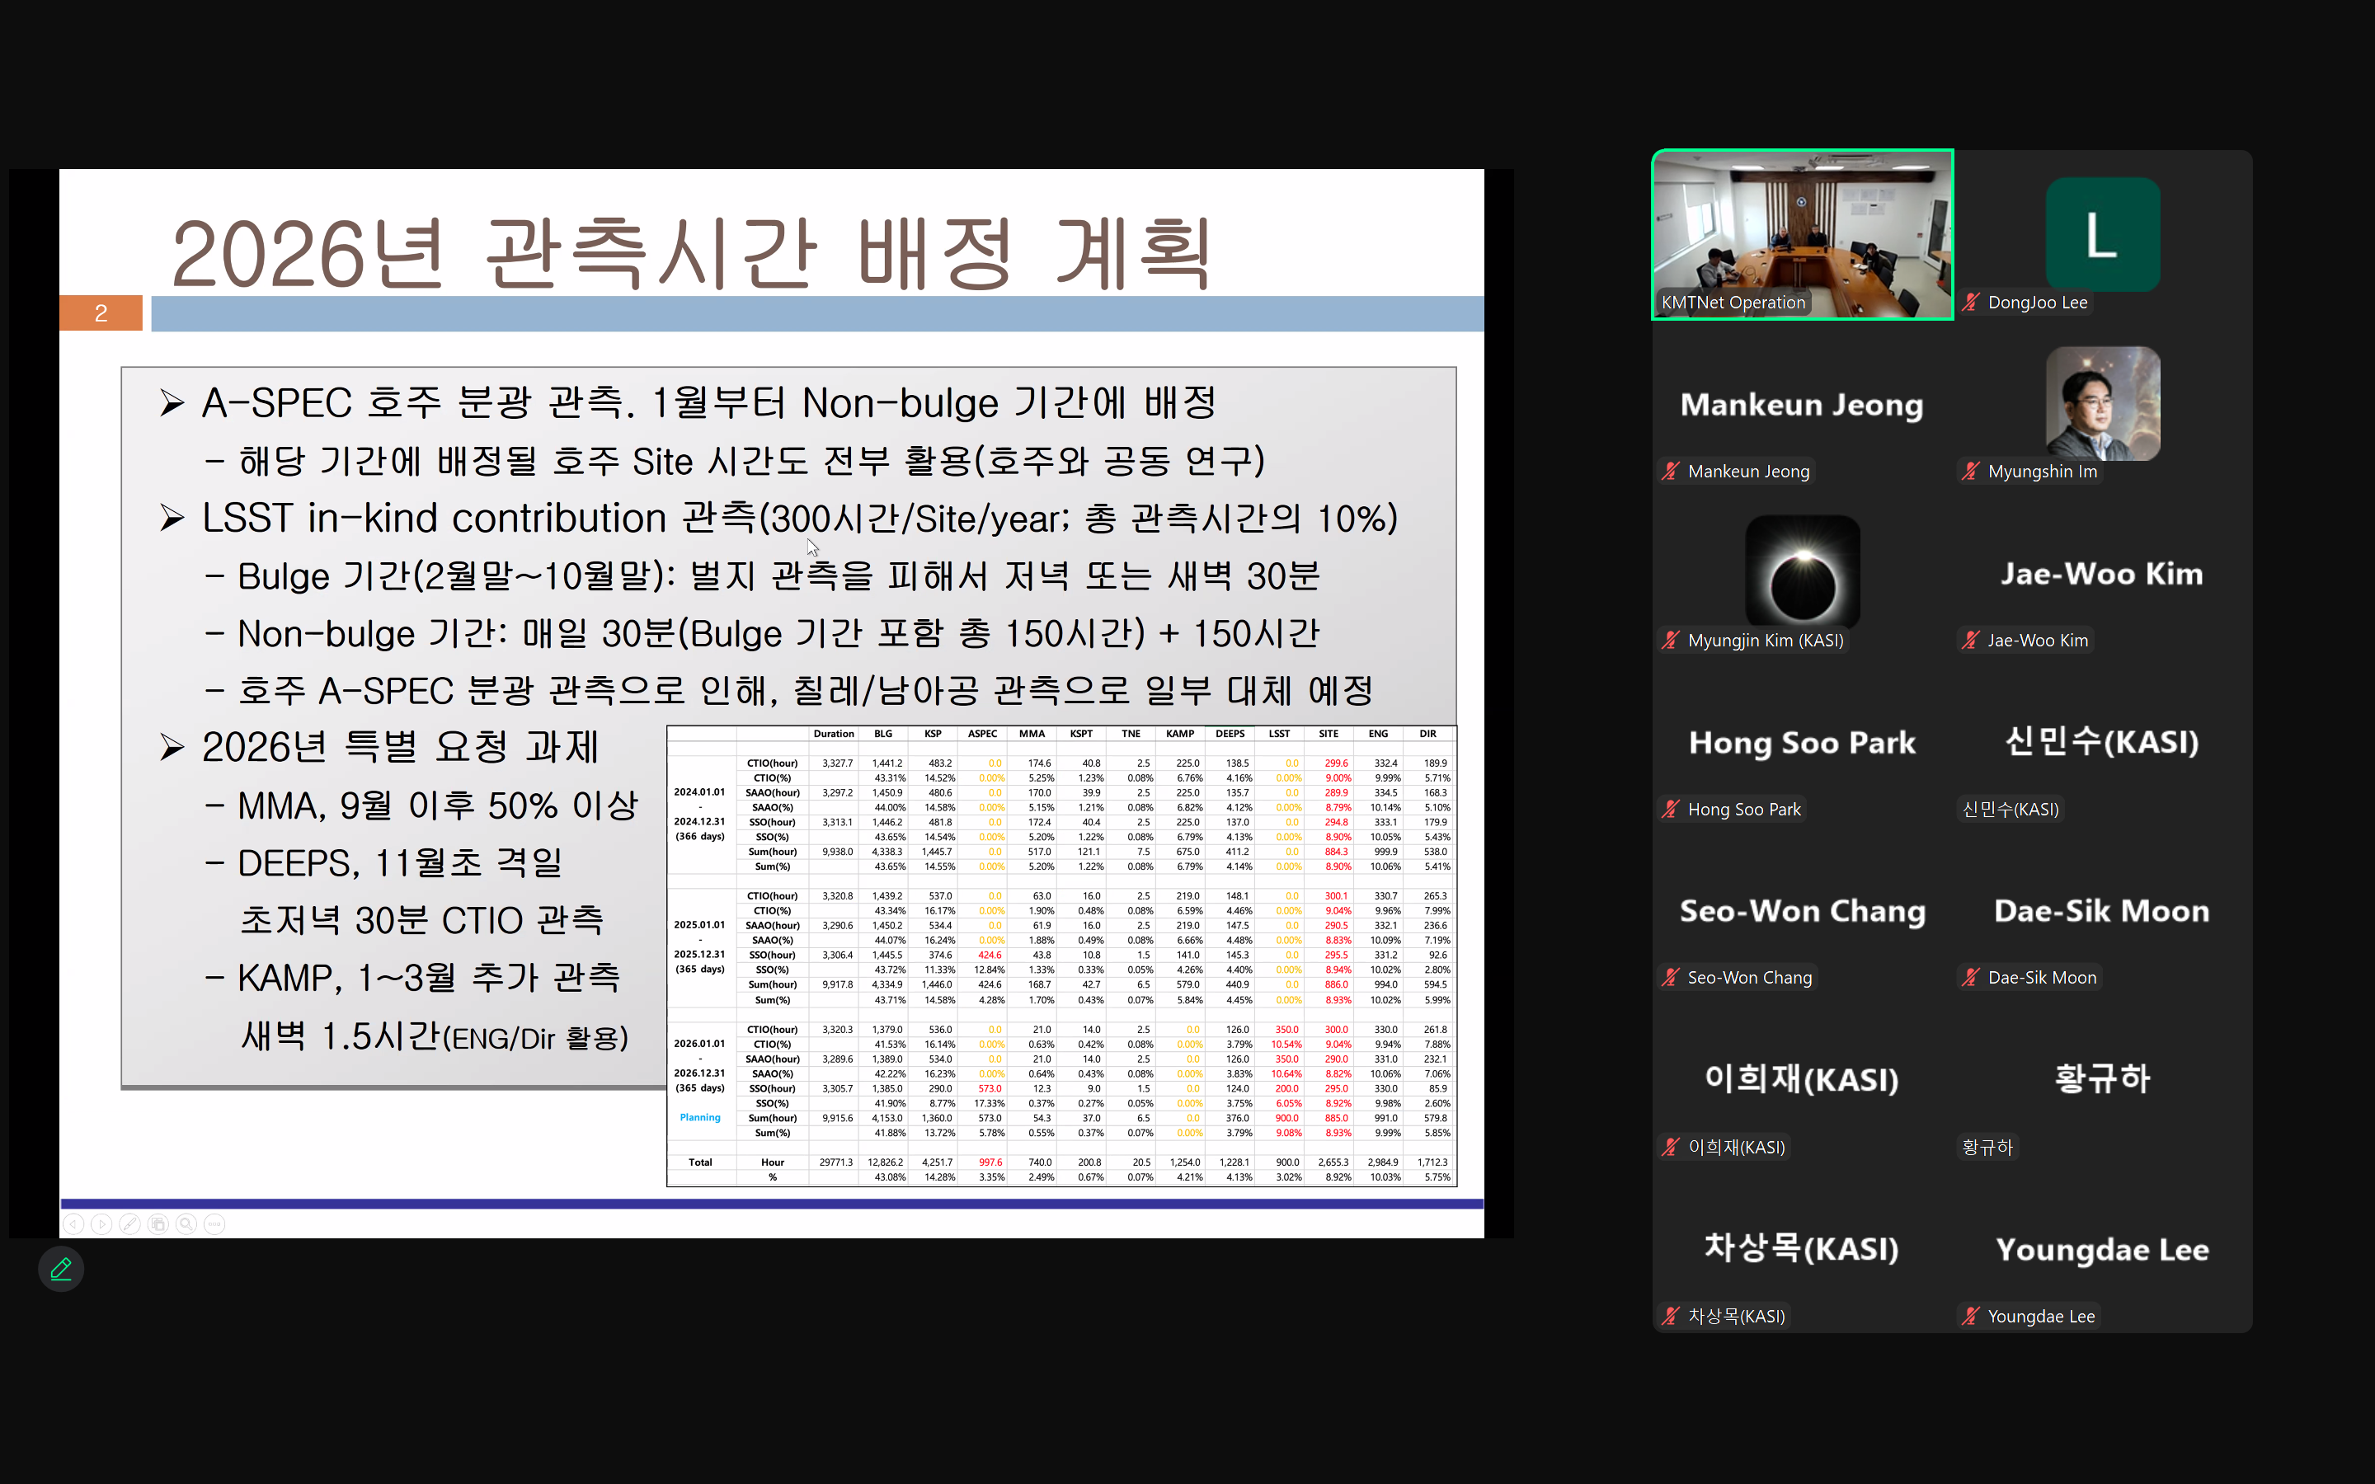Click previous slide arrow in slideshow controls

(73, 1224)
